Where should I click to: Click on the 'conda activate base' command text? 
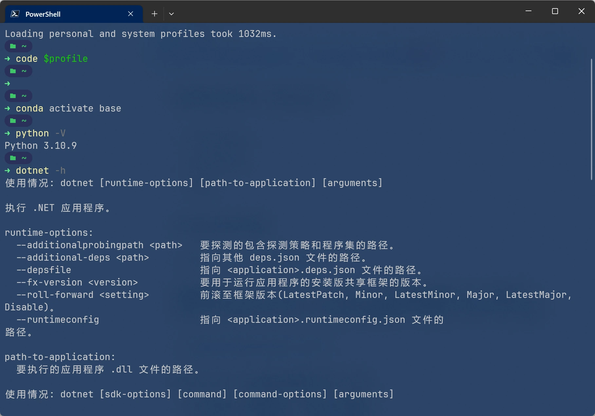click(68, 108)
